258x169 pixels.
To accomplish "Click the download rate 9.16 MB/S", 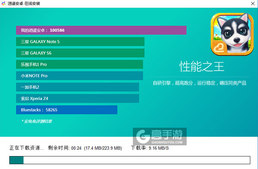I will 159,148.
